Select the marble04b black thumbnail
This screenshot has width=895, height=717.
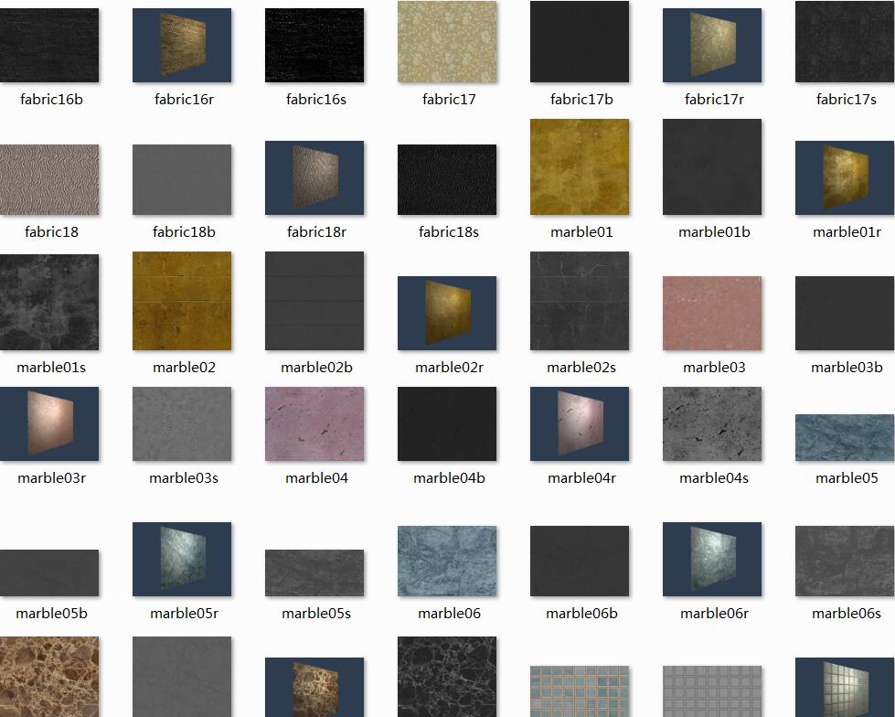447,424
